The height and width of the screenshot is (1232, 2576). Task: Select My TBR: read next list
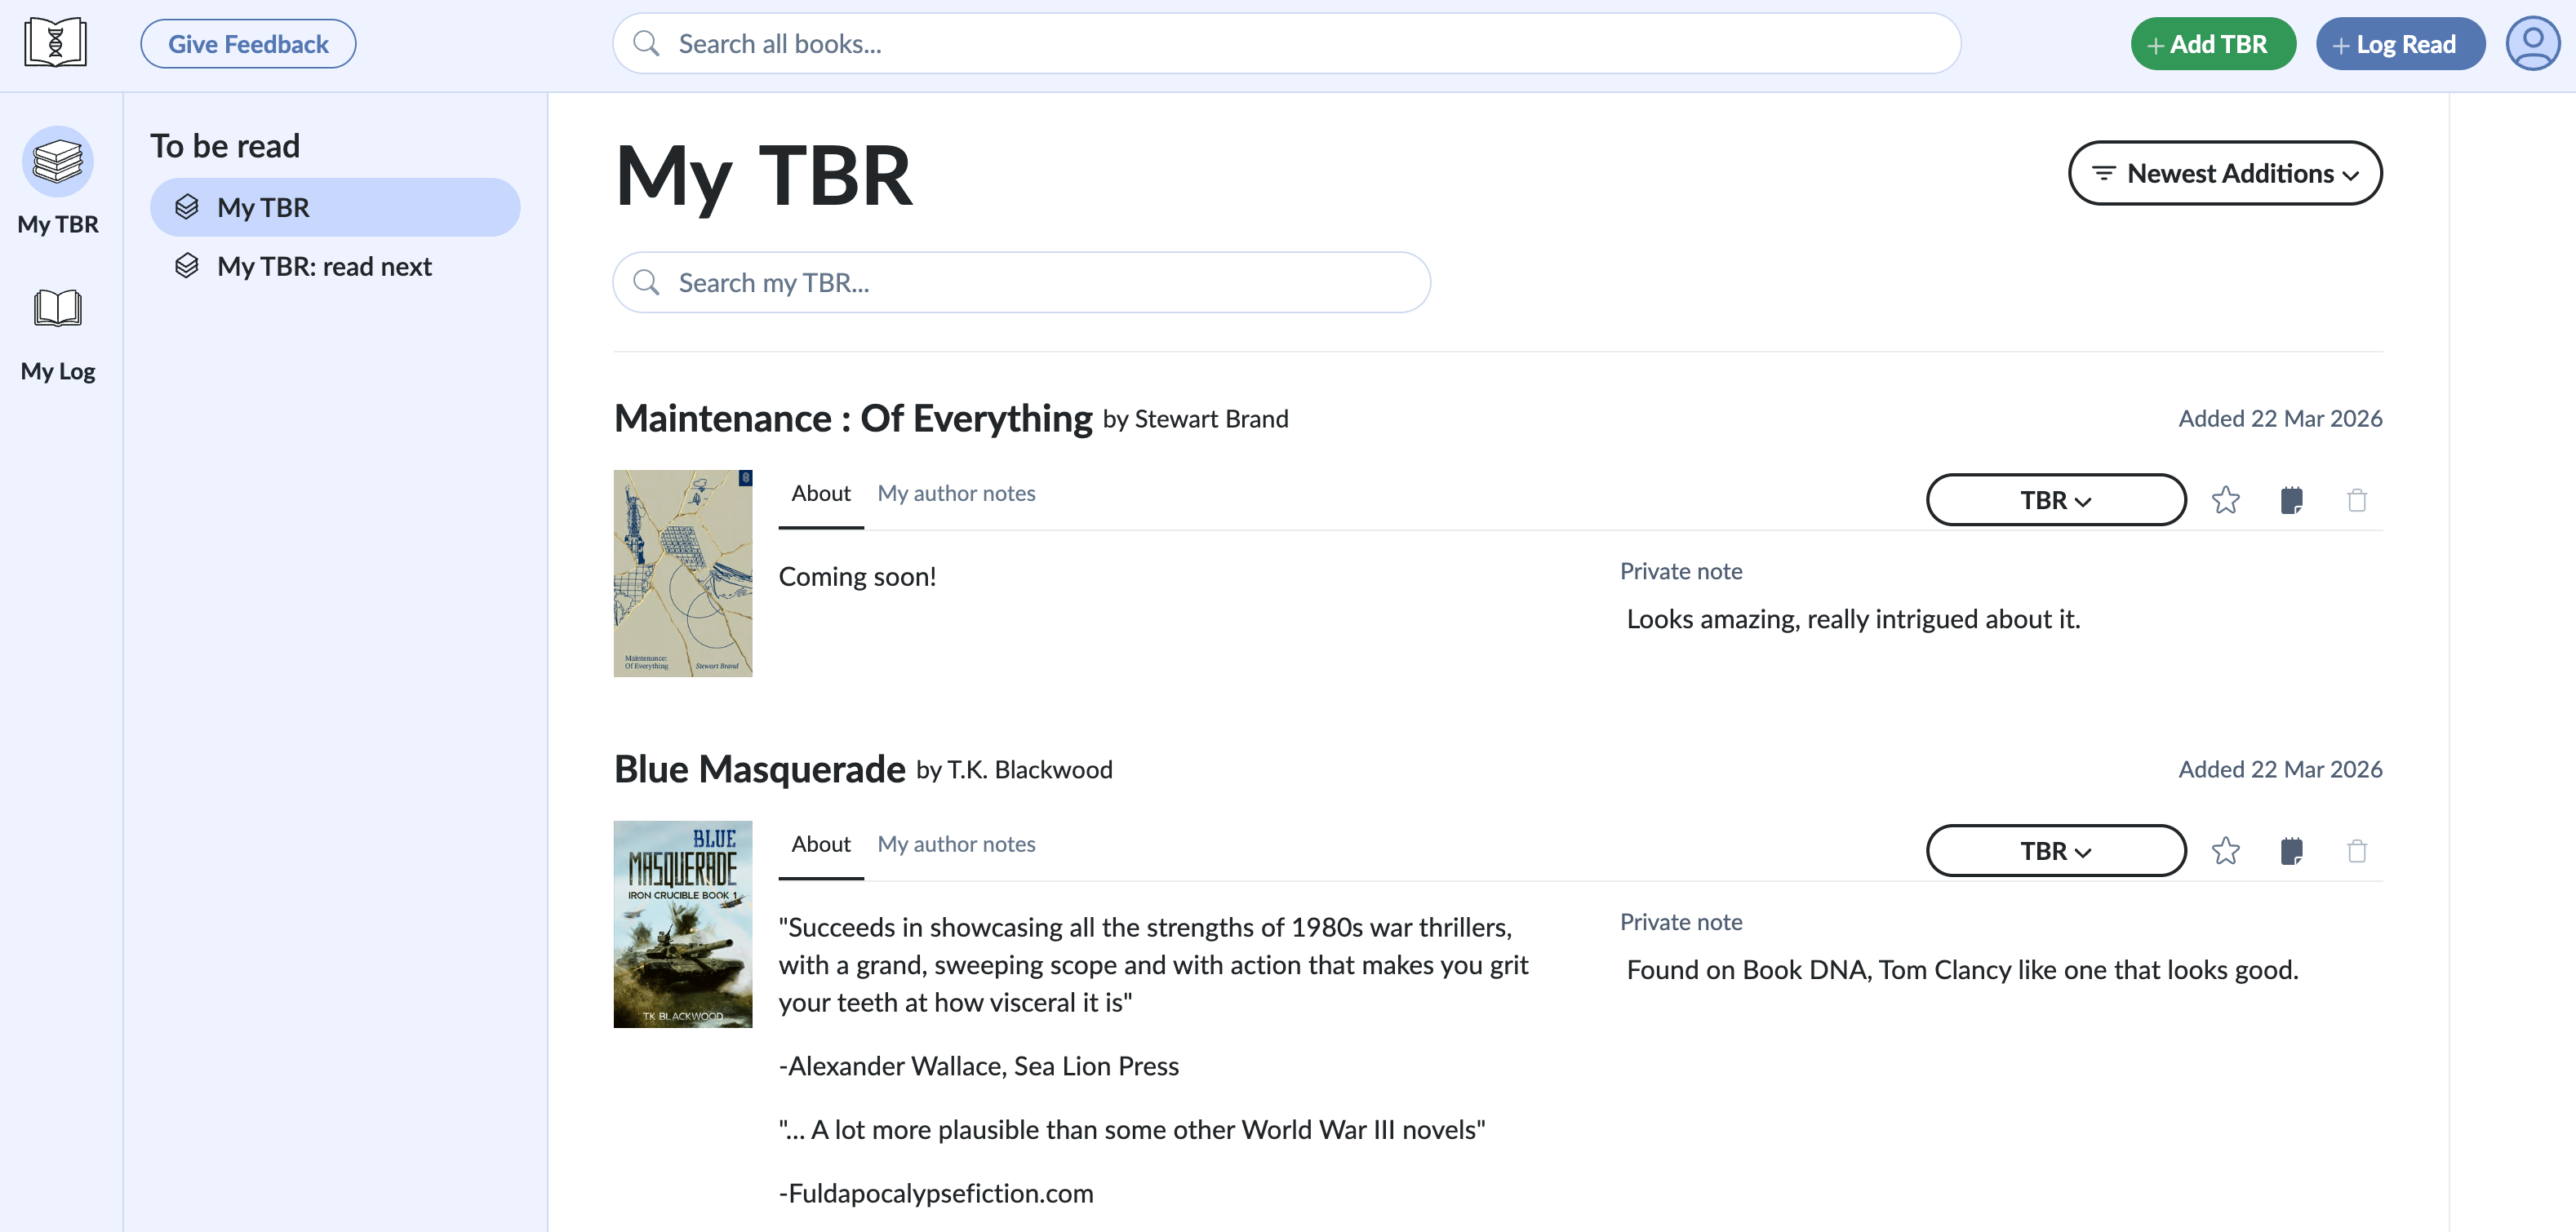(324, 266)
